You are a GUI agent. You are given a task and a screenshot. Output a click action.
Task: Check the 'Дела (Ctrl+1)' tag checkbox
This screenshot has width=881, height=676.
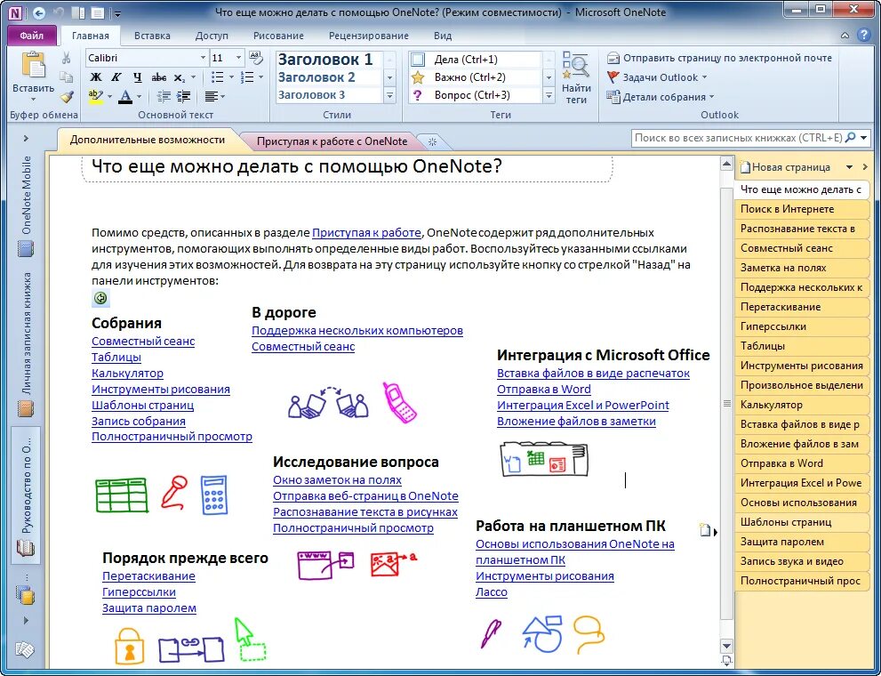tap(418, 59)
